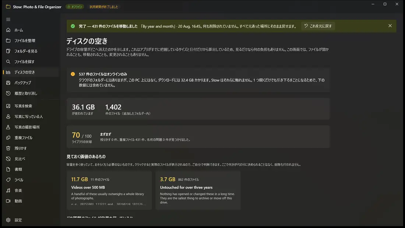This screenshot has width=405, height=228.
Task: Open the ラベル tag icon
Action: pyautogui.click(x=8, y=180)
